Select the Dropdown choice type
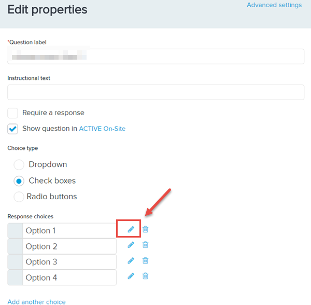 click(x=19, y=165)
